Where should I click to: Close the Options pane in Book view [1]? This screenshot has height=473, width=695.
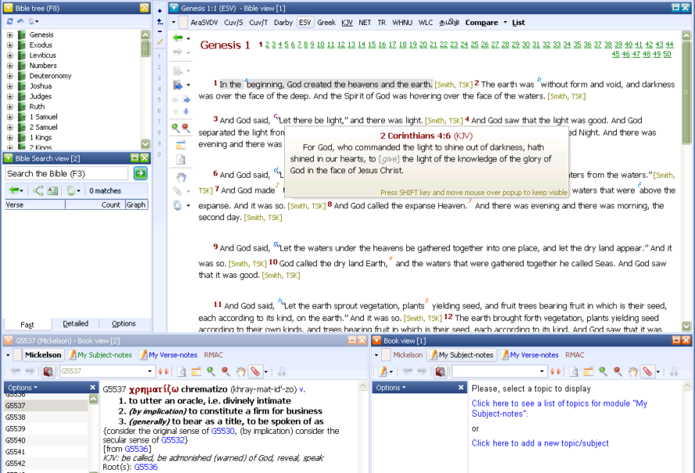pyautogui.click(x=461, y=387)
